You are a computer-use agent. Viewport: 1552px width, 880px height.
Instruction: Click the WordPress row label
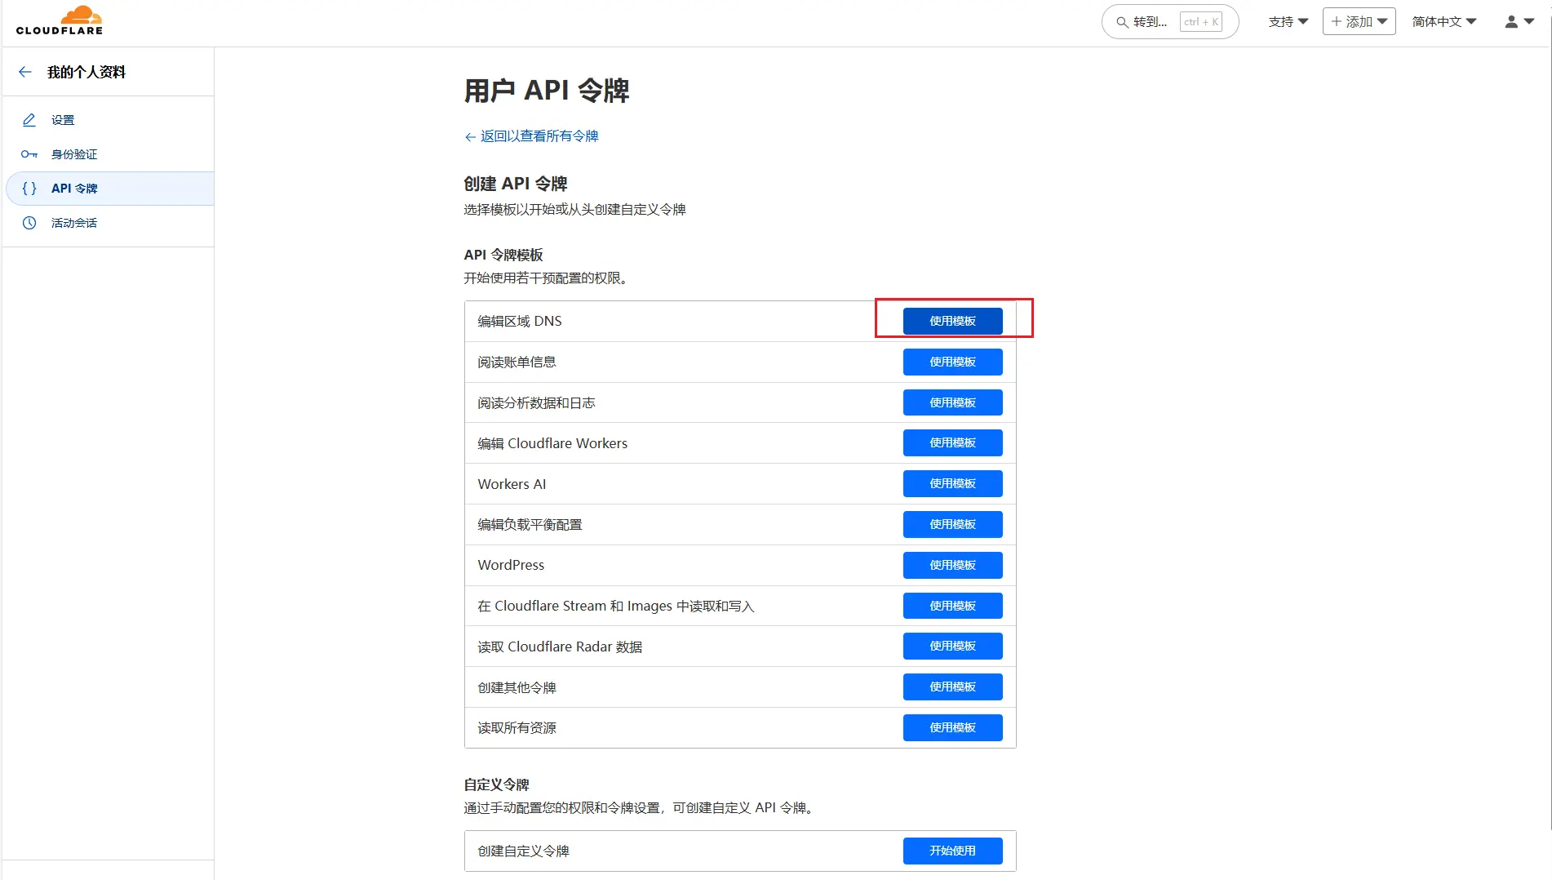(511, 565)
